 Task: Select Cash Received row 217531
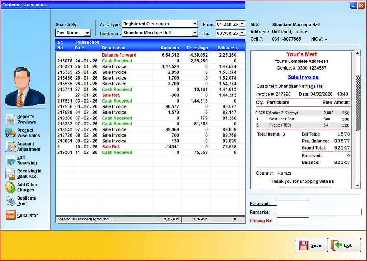150,101
